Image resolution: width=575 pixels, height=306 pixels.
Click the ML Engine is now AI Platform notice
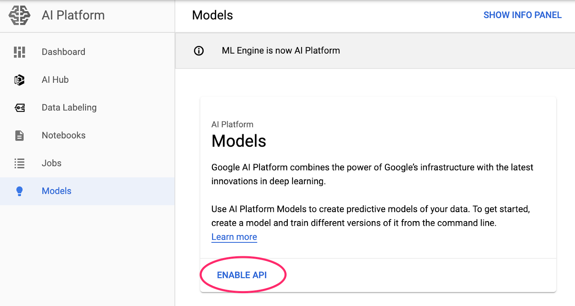pyautogui.click(x=281, y=51)
